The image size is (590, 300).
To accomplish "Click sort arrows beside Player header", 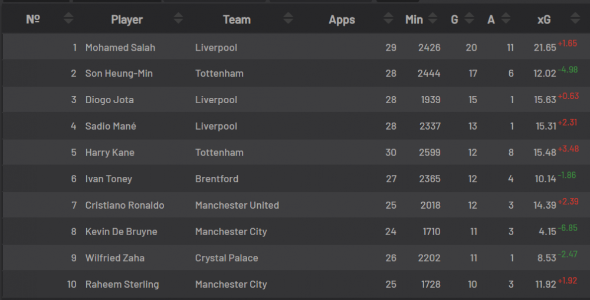I will tap(178, 19).
